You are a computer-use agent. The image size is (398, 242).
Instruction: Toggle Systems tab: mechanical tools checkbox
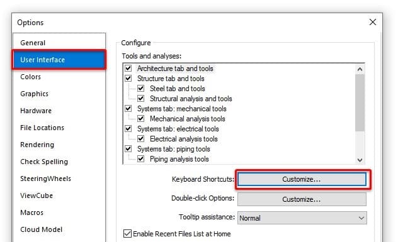pyautogui.click(x=128, y=109)
